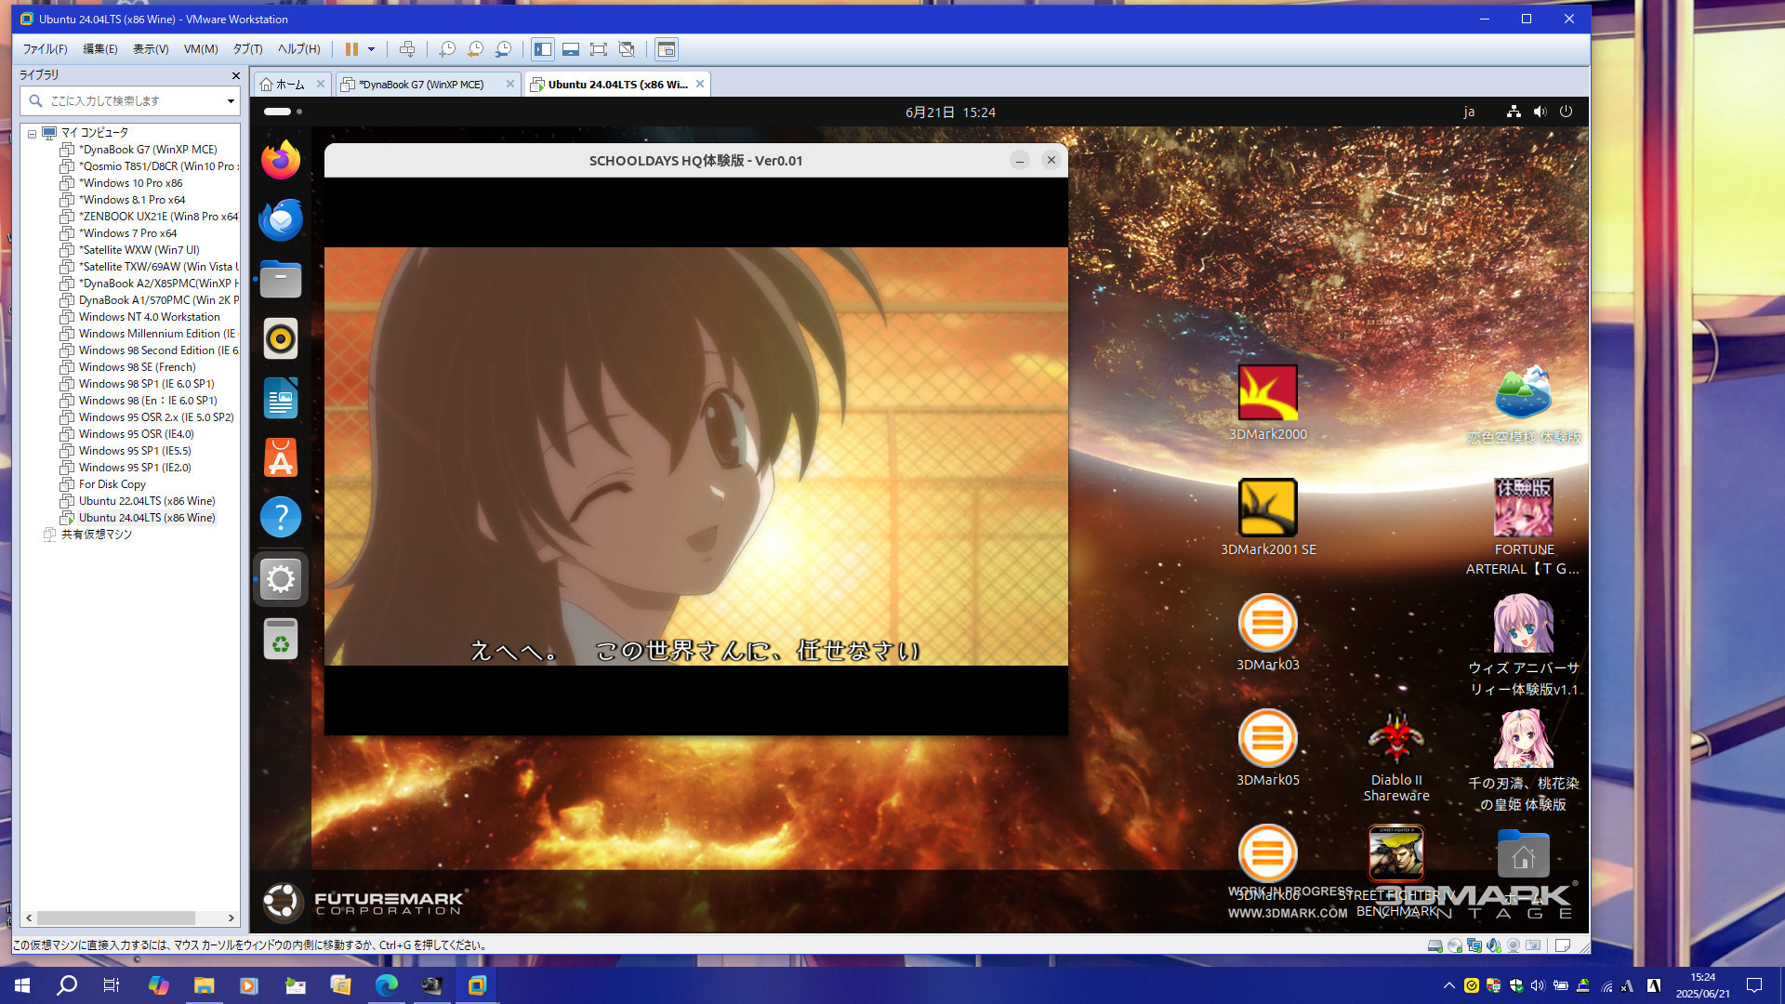1785x1004 pixels.
Task: Click the network adapter status icon in VMware status bar
Action: pyautogui.click(x=1474, y=945)
